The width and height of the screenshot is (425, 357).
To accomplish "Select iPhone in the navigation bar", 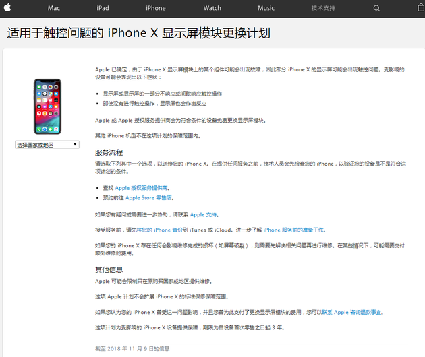I will coord(156,8).
